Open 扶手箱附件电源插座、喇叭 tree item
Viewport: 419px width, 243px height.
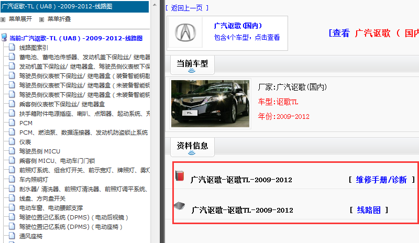(x=84, y=114)
